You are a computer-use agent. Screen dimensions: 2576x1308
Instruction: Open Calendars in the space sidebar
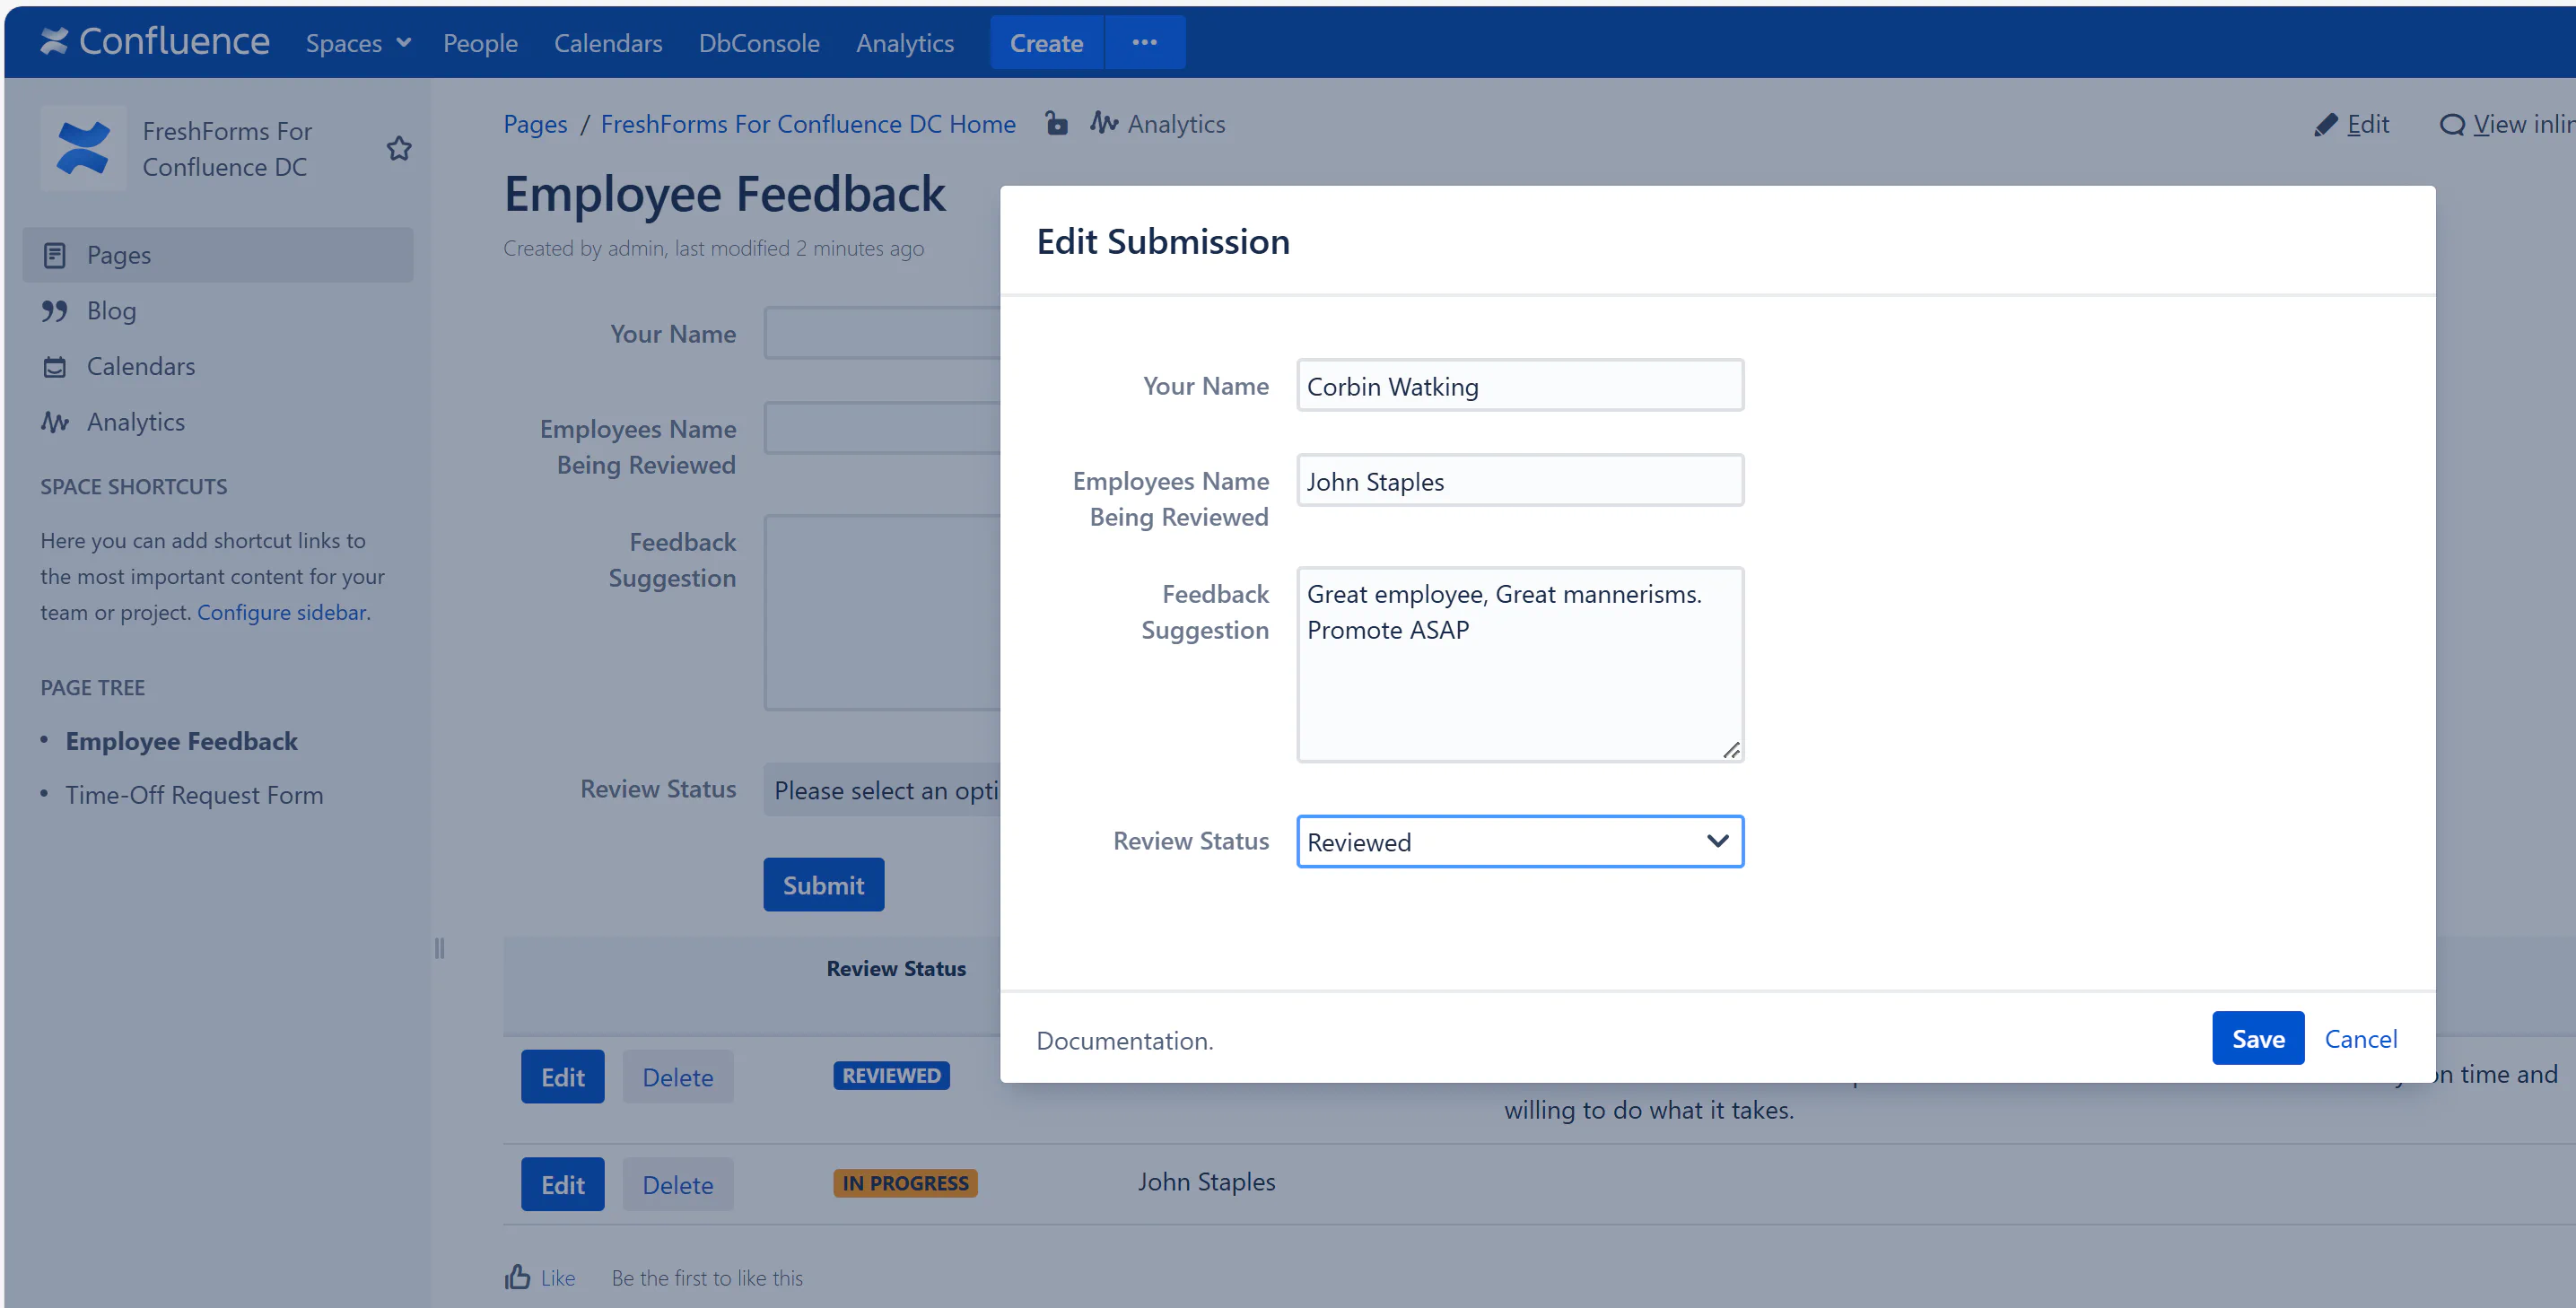[140, 366]
